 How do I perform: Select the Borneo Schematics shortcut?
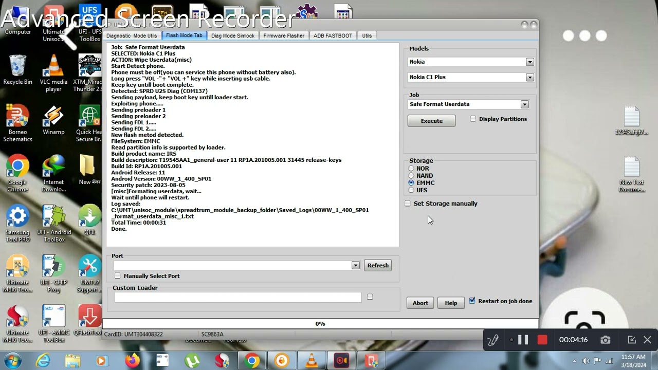[17, 123]
